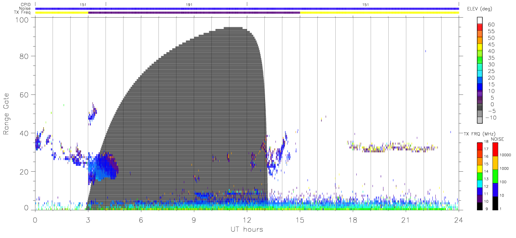
Task: Select the 191 CPID value label
Action: click(x=189, y=4)
